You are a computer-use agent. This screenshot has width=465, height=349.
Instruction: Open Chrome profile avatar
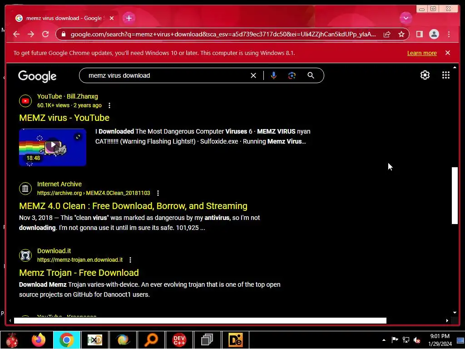pos(434,34)
